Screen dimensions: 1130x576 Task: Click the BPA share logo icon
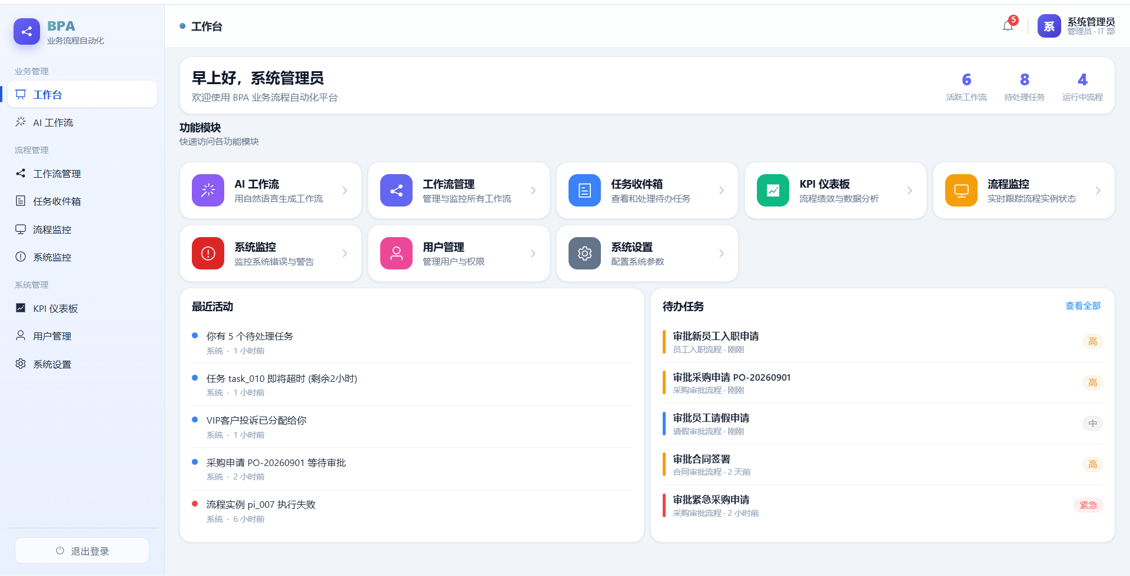(x=26, y=32)
